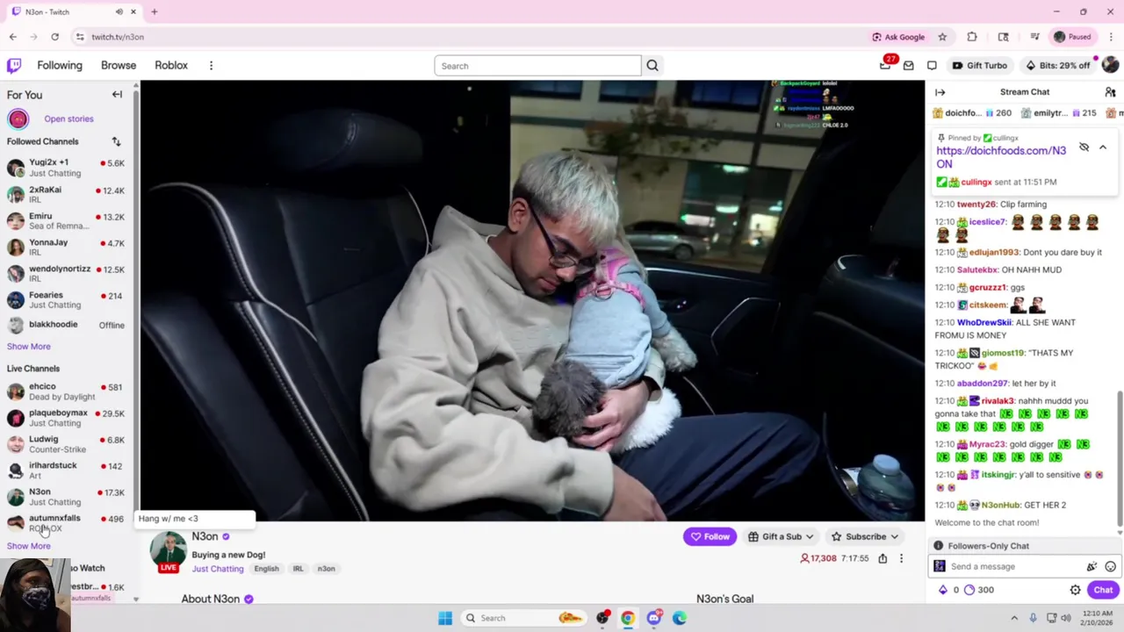Image resolution: width=1124 pixels, height=632 pixels.
Task: Open Ludwig Counter-Strike live channel
Action: coord(67,444)
